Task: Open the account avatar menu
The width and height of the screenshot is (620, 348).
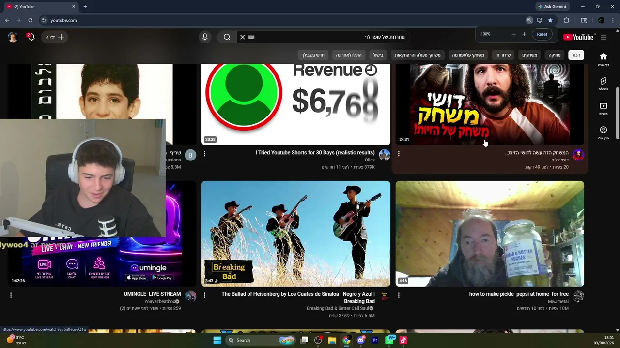Action: coord(13,37)
